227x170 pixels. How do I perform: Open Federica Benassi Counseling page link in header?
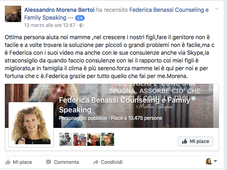tap(117, 13)
